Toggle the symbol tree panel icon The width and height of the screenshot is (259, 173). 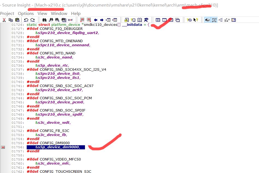click(x=221, y=20)
